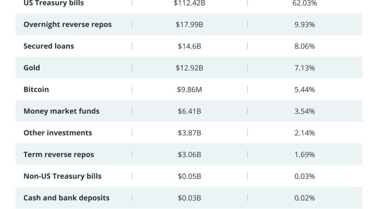Screen dimensions: 378x209
Task: Click the $6.41B amount cell
Action: tap(189, 111)
